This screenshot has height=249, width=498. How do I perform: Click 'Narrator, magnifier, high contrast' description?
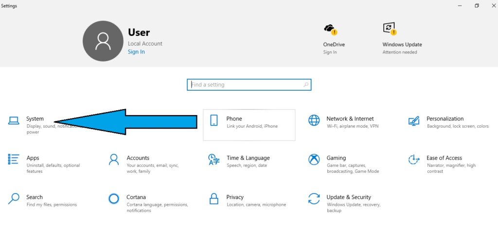click(x=451, y=168)
